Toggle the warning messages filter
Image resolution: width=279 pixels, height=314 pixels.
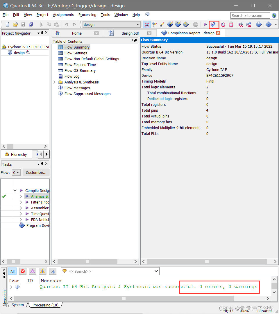pos(42,271)
